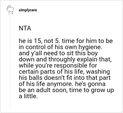Image resolution: width=123 pixels, height=113 pixels.
Task: Click the line "certain parts of his life, washing"
Action: (64, 72)
